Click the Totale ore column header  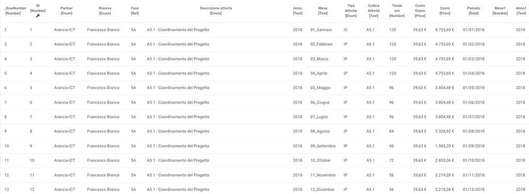pos(397,11)
